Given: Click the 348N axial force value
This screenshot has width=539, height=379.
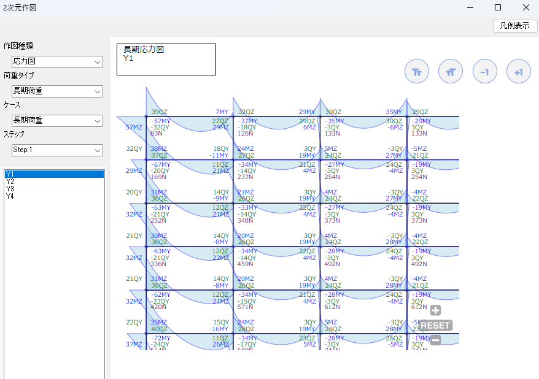Looking at the screenshot, I should click(x=246, y=220).
